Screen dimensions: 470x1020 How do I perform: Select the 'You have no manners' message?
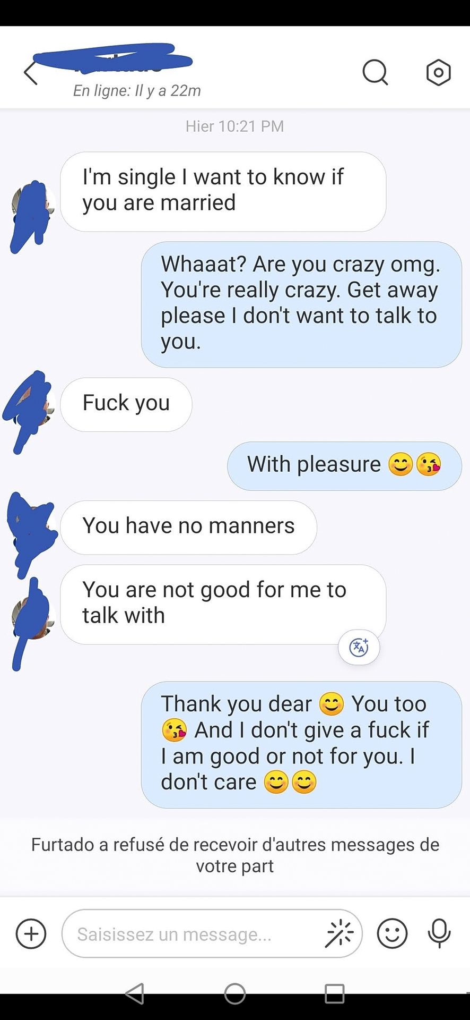click(x=188, y=527)
